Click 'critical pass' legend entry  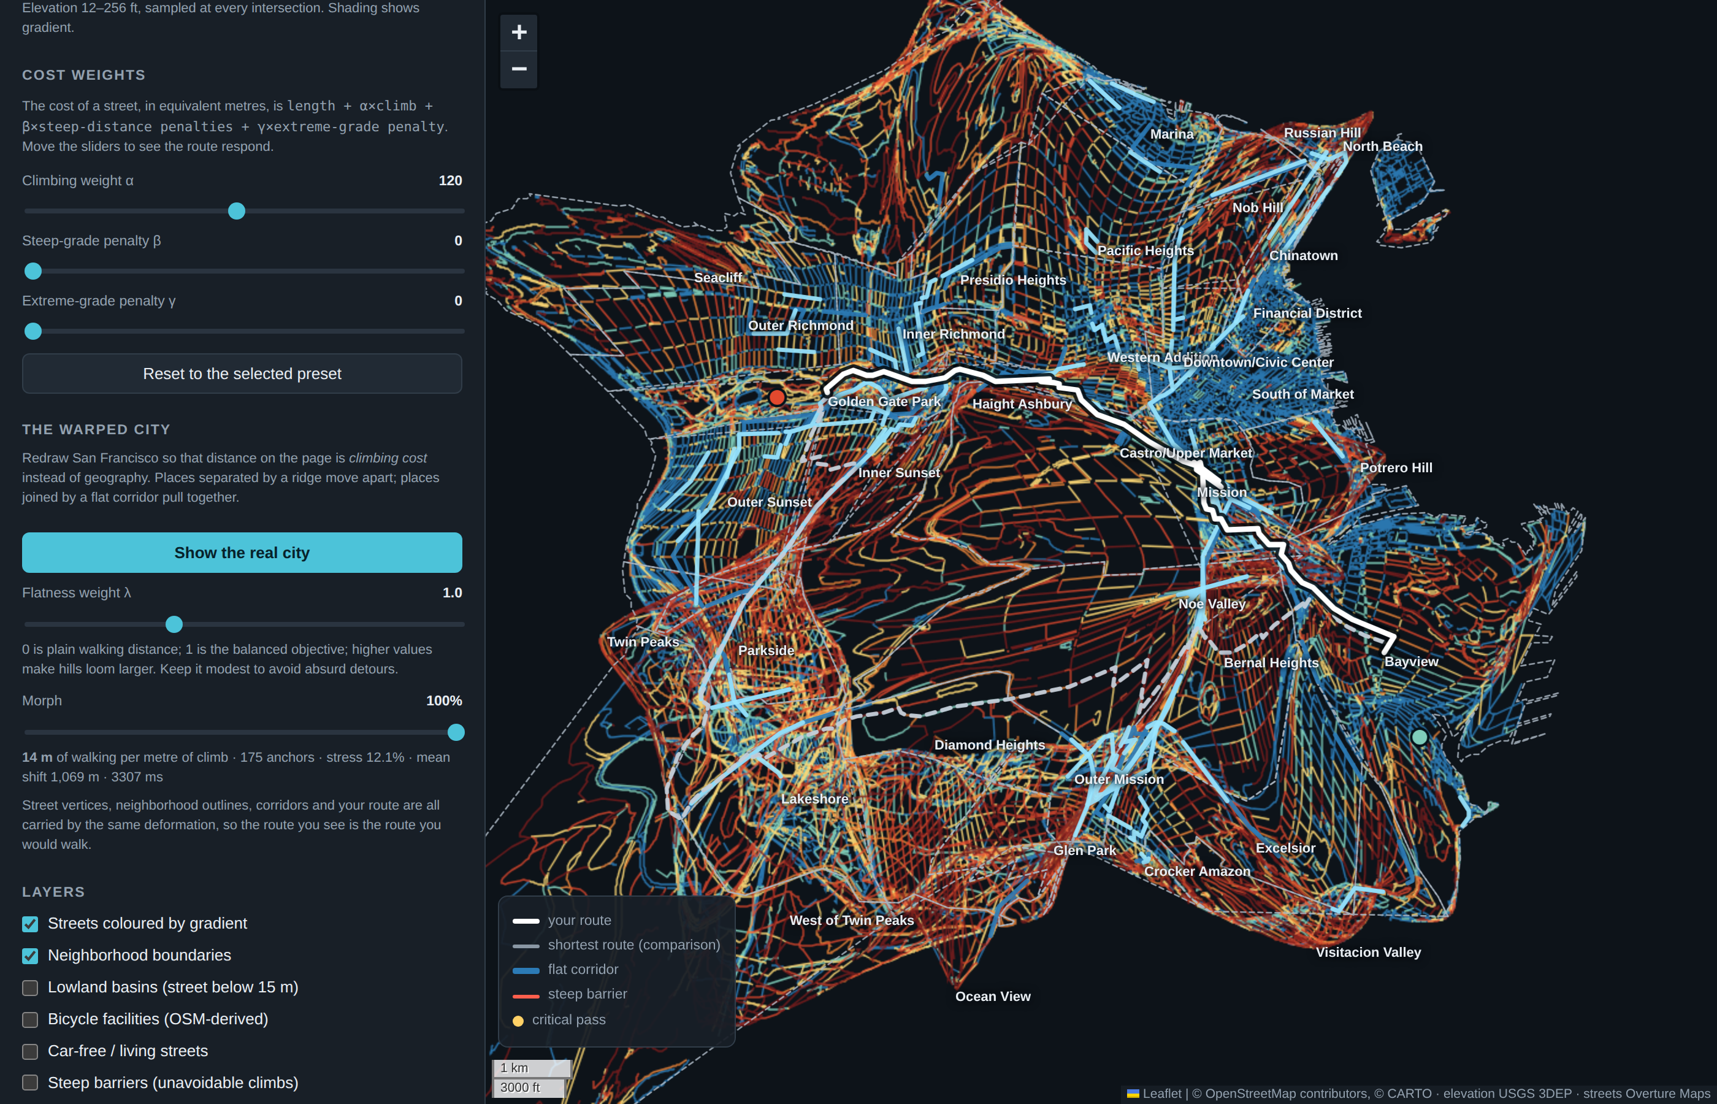[559, 1019]
